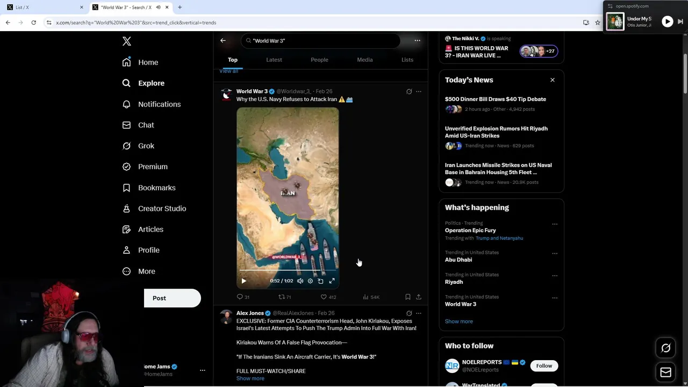The image size is (688, 387).
Task: Open a new browser tab
Action: tap(180, 7)
